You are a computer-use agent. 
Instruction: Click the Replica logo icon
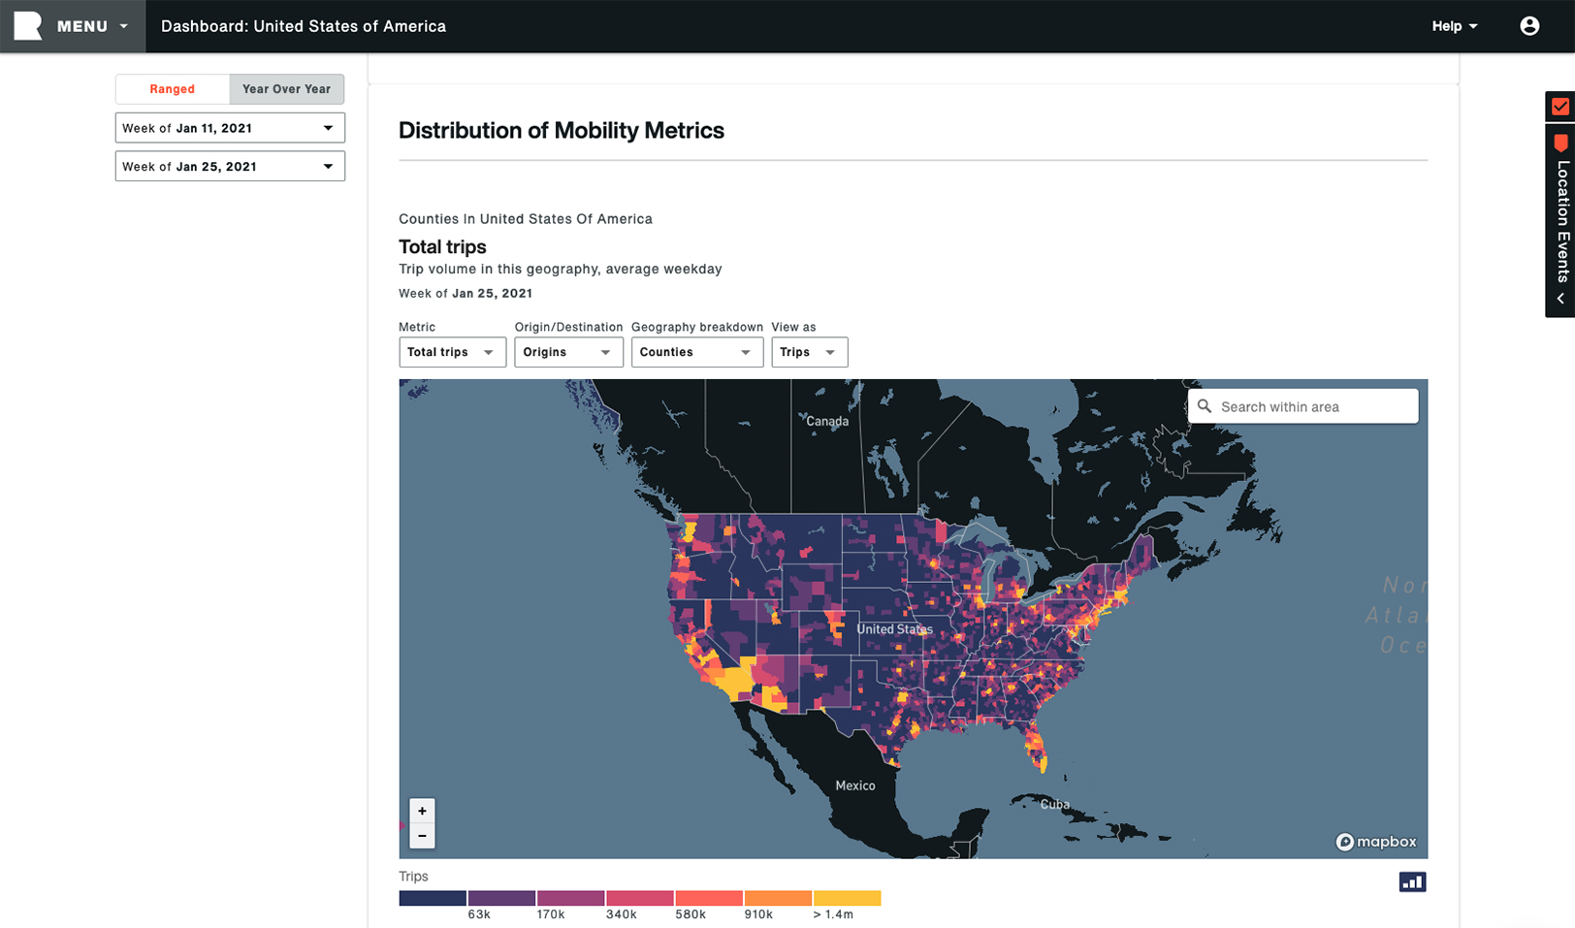pyautogui.click(x=28, y=26)
